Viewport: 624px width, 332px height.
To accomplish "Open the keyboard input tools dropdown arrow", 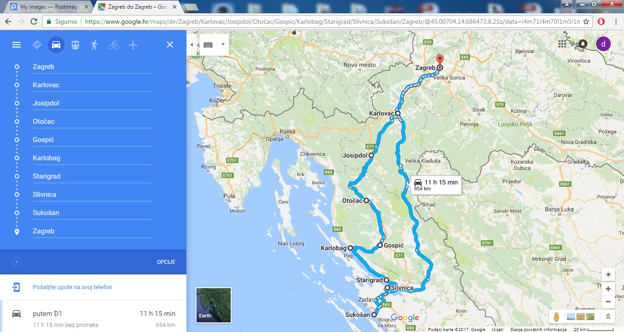I will pyautogui.click(x=223, y=45).
